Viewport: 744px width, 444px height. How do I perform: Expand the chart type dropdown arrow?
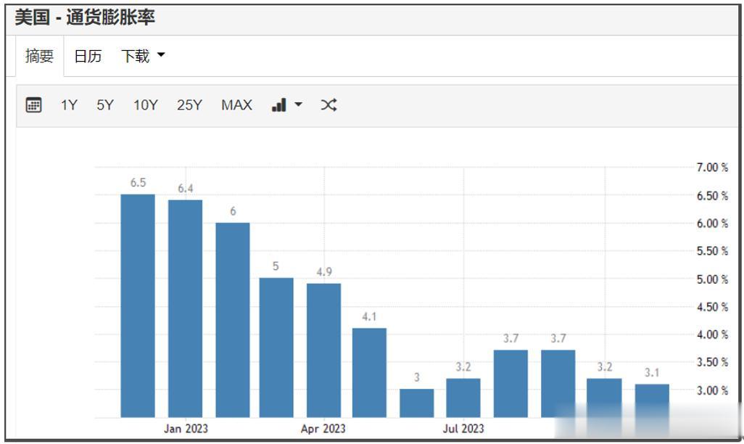pos(299,104)
